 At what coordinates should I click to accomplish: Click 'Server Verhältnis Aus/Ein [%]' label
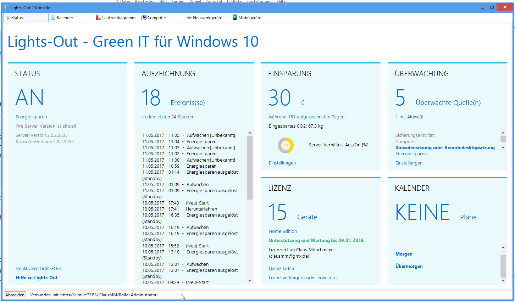coord(339,145)
